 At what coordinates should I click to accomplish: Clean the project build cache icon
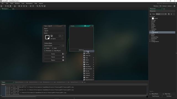pyautogui.click(x=27, y=6)
